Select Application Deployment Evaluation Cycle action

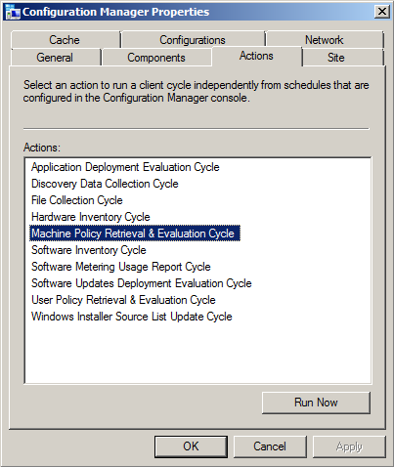(x=125, y=167)
